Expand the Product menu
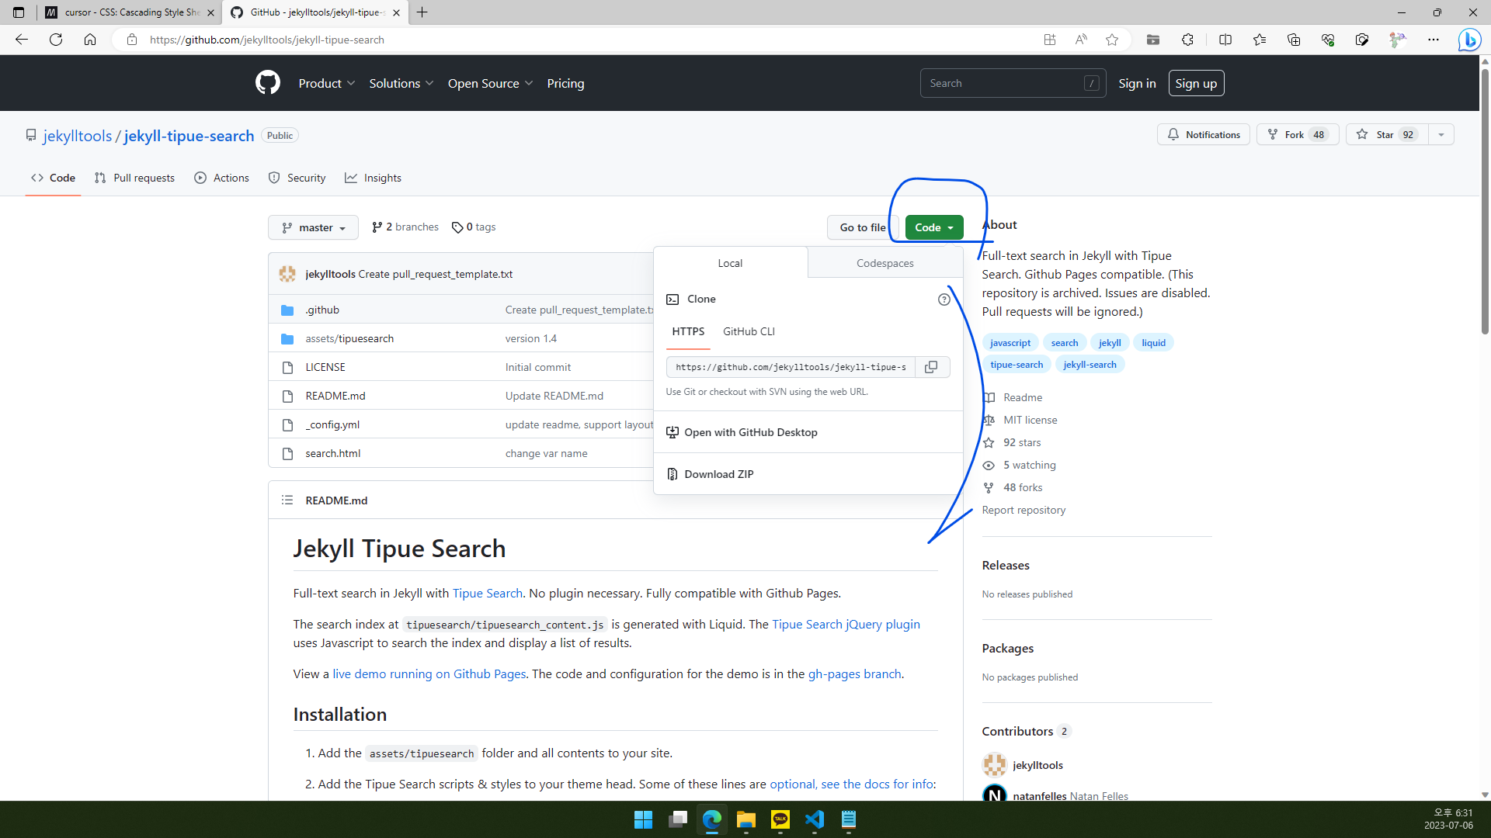 (x=327, y=83)
